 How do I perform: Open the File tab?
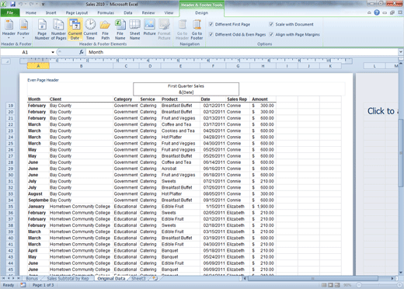pos(10,12)
